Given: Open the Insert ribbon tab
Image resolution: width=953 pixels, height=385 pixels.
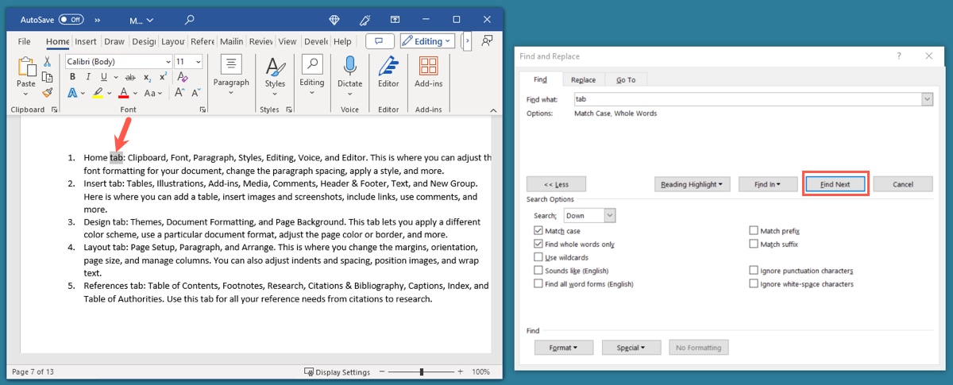Looking at the screenshot, I should (86, 41).
